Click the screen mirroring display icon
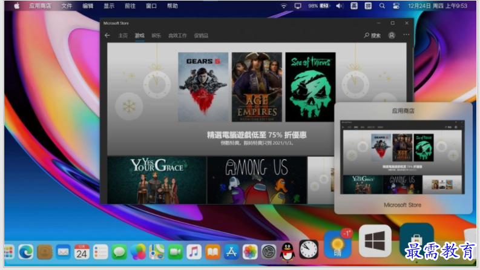This screenshot has width=480, height=270. pos(298,6)
